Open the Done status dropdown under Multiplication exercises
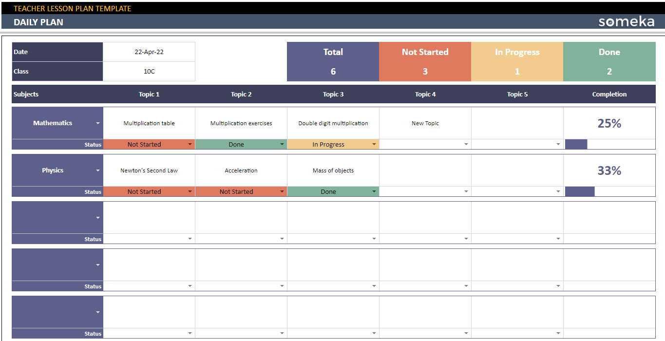This screenshot has height=341, width=665. point(282,144)
